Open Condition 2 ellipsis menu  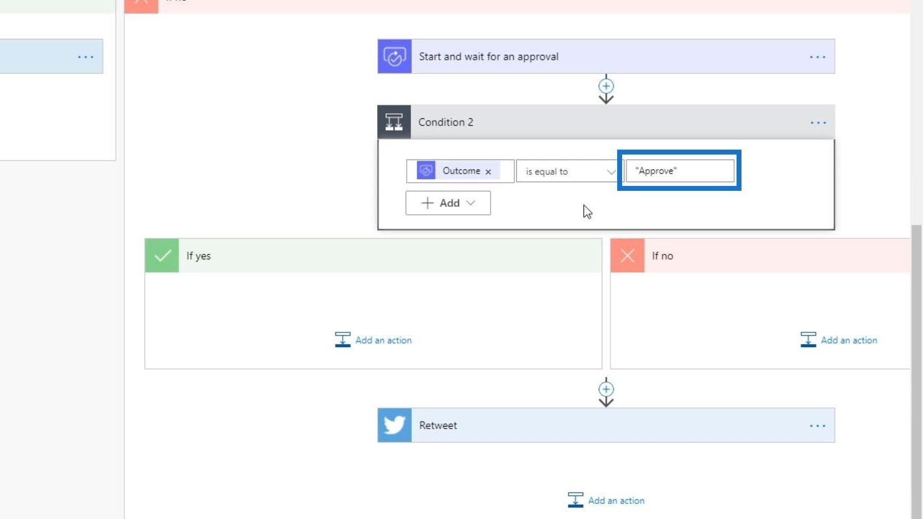[x=818, y=123]
